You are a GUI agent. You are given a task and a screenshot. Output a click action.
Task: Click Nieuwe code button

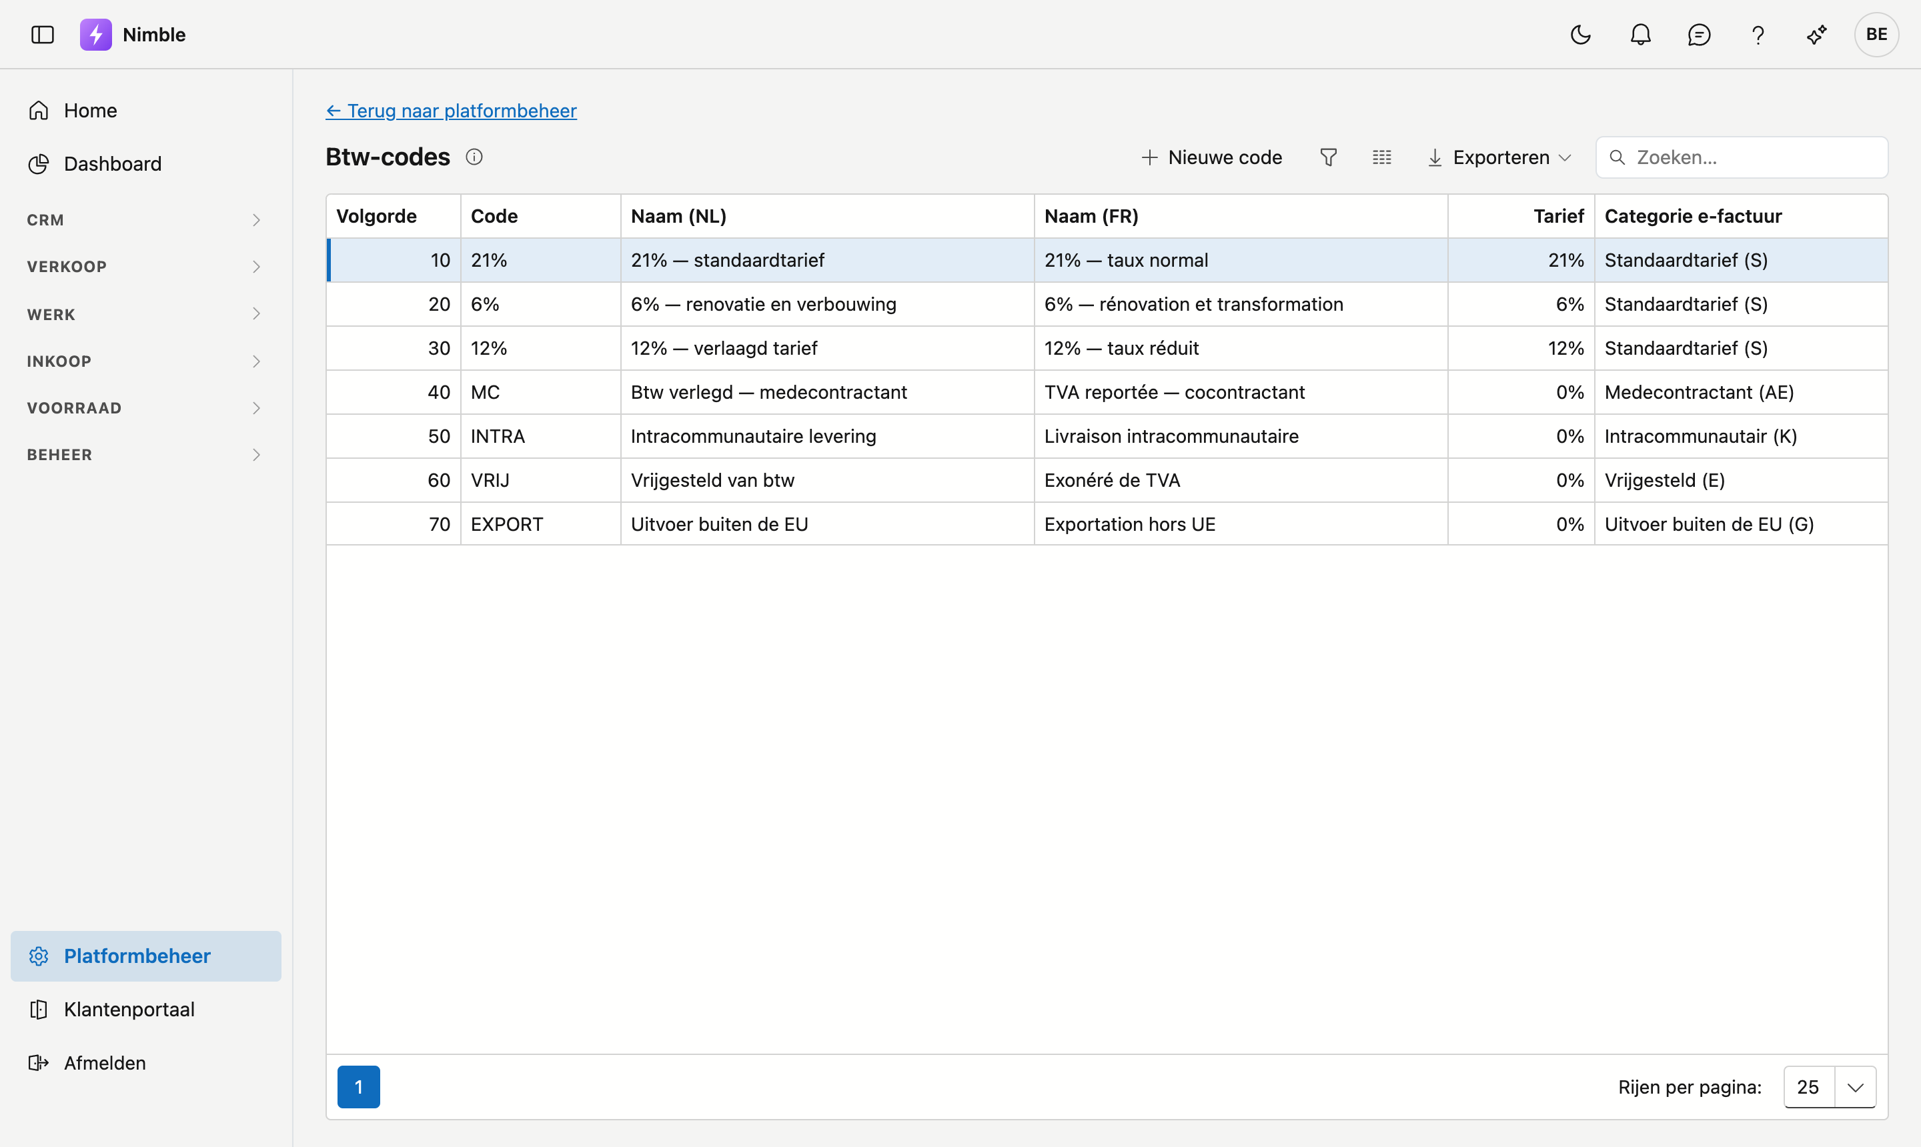click(x=1211, y=157)
